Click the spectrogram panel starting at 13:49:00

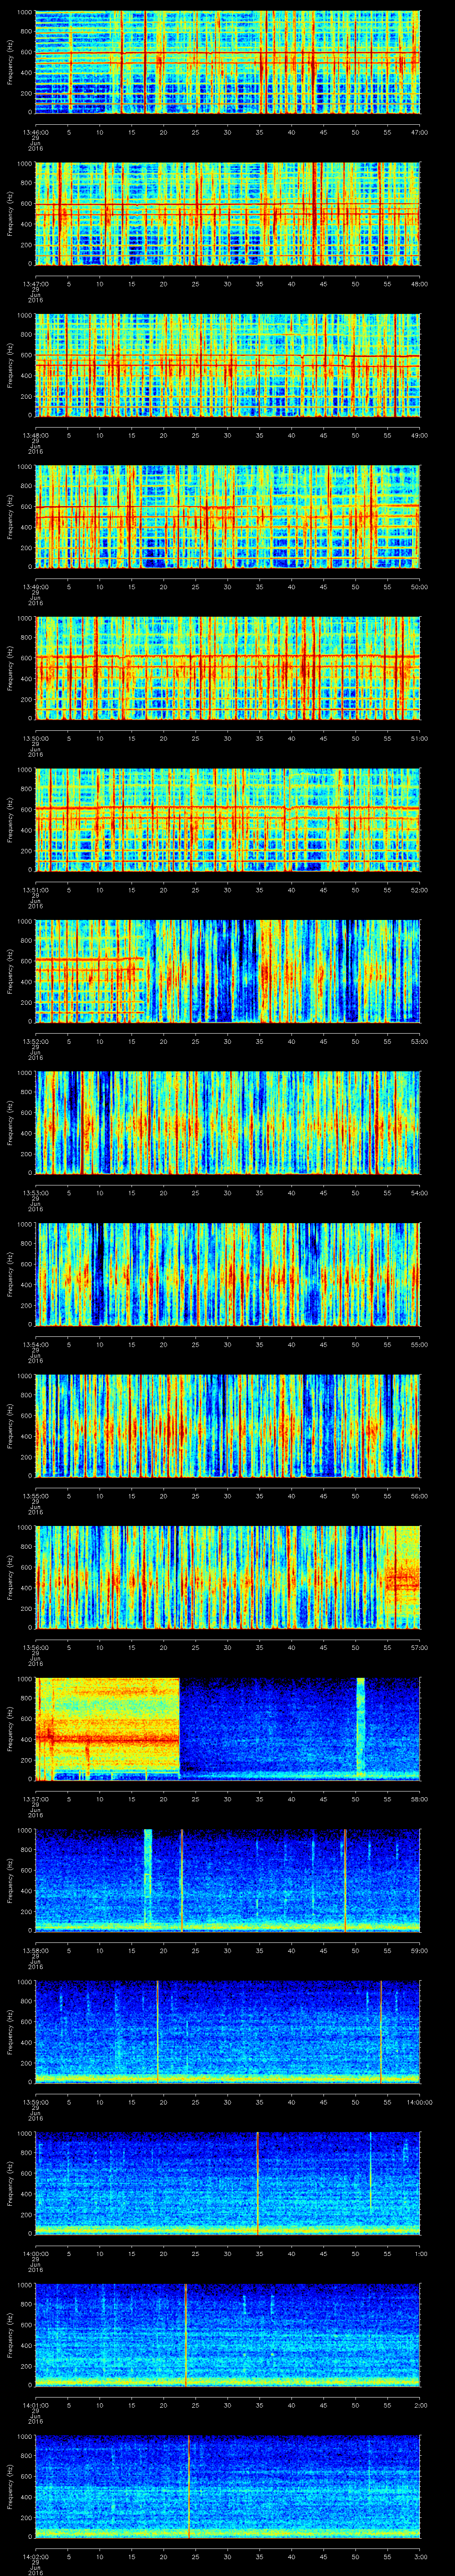(x=228, y=517)
